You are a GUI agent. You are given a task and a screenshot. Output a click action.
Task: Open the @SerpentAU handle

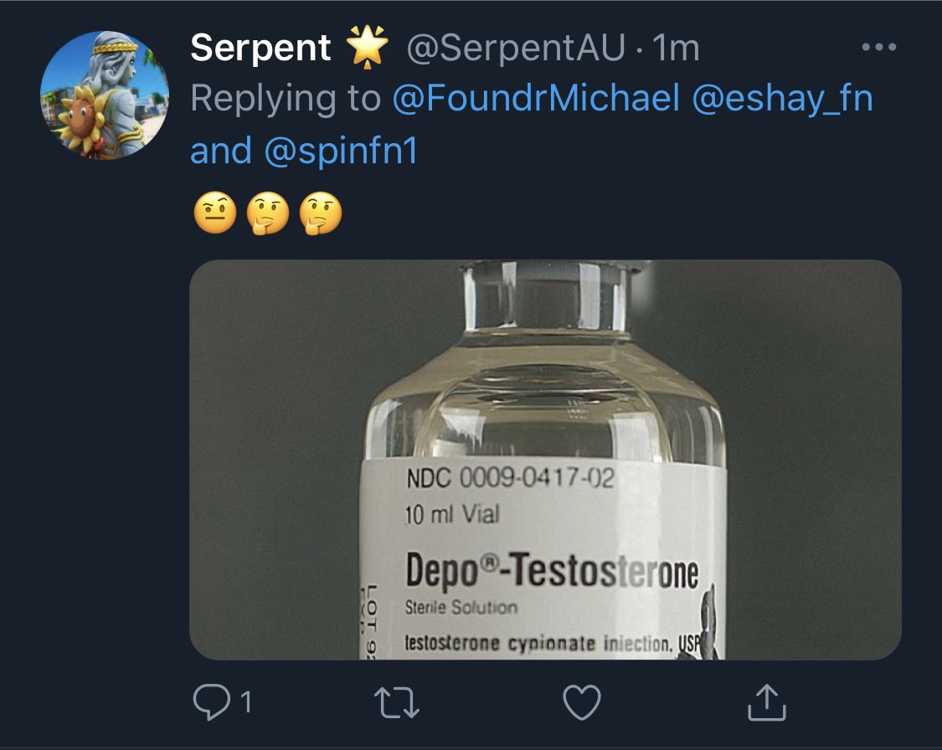(516, 49)
